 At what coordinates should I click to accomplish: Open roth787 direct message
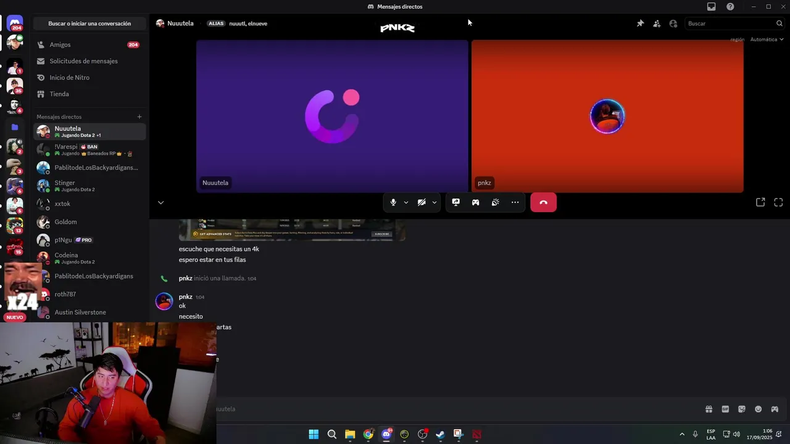[89, 294]
